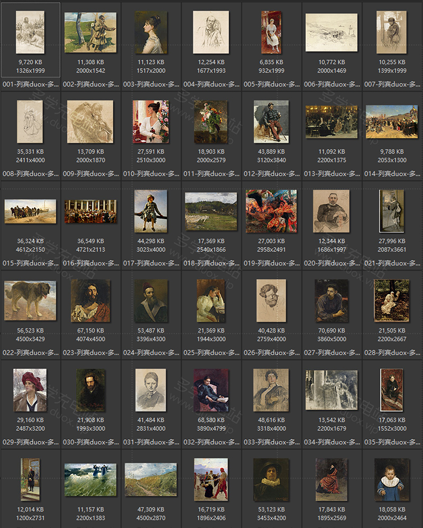Screen dimensions: 423x528
Task: Click thumbnail 004 pencil portrait sketch
Action: click(211, 32)
